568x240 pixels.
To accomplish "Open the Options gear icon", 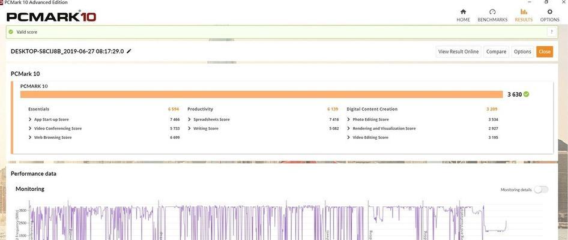I will pos(549,12).
